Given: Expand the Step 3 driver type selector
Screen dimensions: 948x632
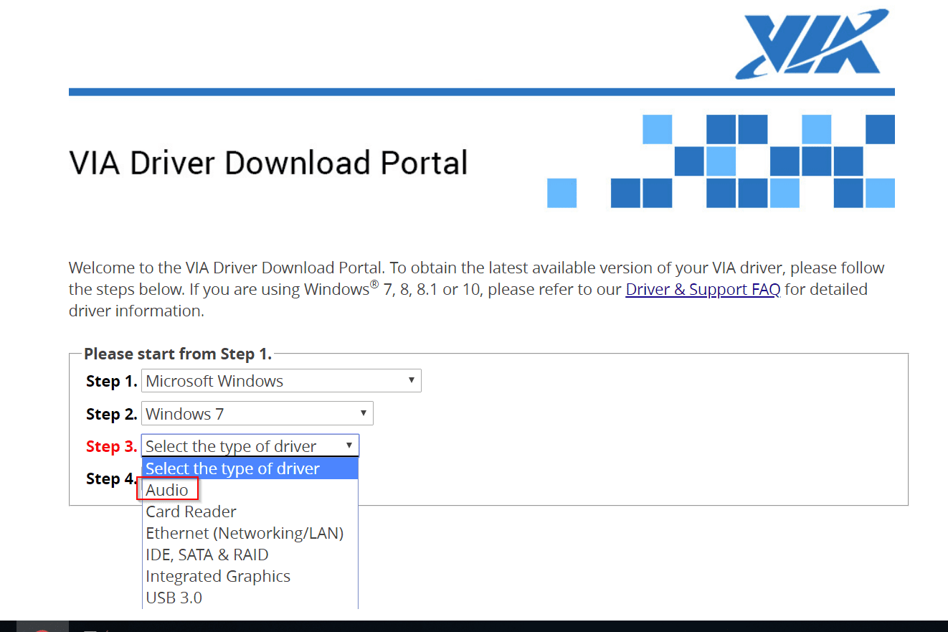Looking at the screenshot, I should [x=250, y=445].
